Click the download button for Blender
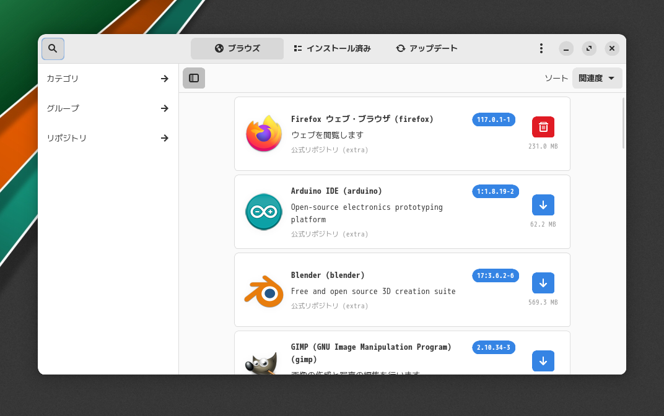The image size is (664, 416). [x=543, y=283]
